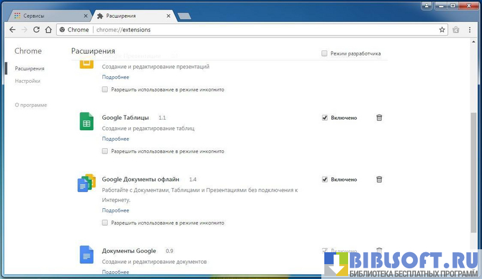The height and width of the screenshot is (279, 482).
Task: Delete Google Таблицы with its trash icon
Action: pos(379,118)
